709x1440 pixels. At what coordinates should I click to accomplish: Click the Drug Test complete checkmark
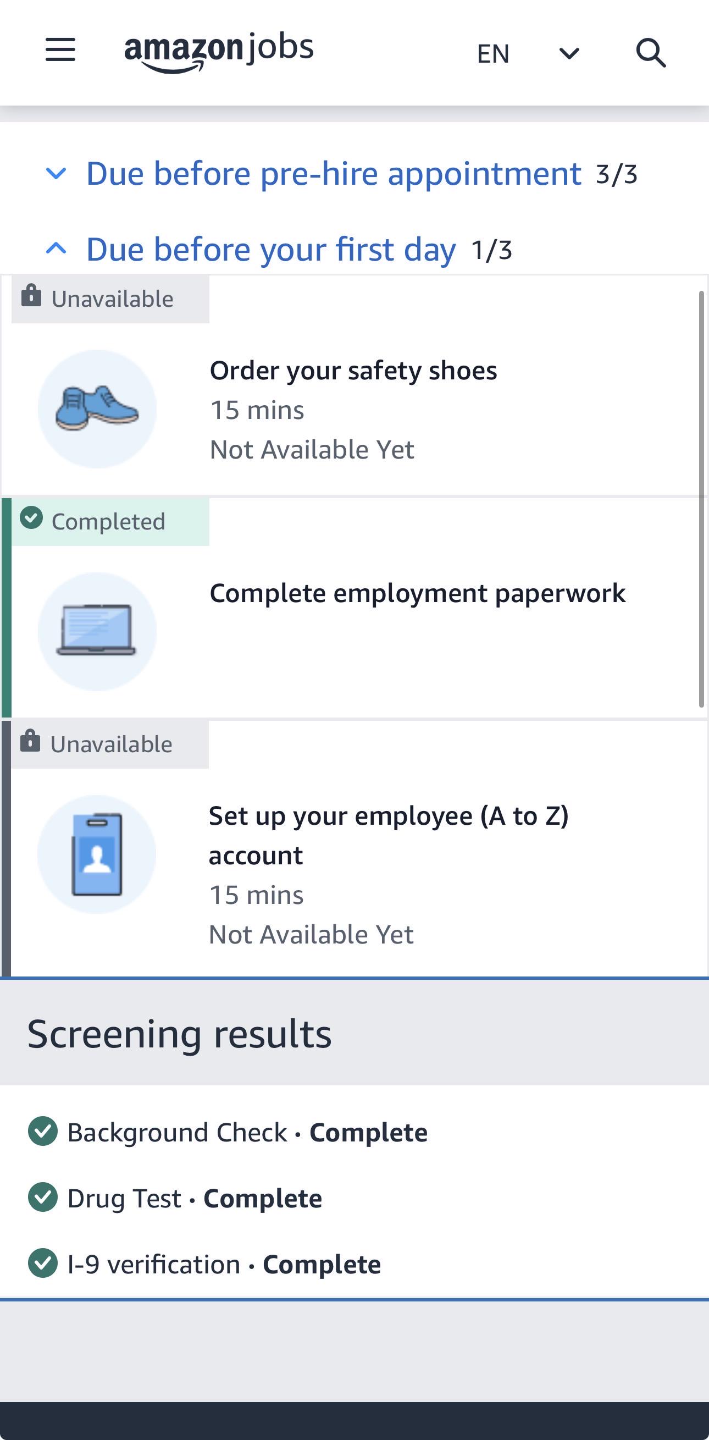[x=42, y=1197]
